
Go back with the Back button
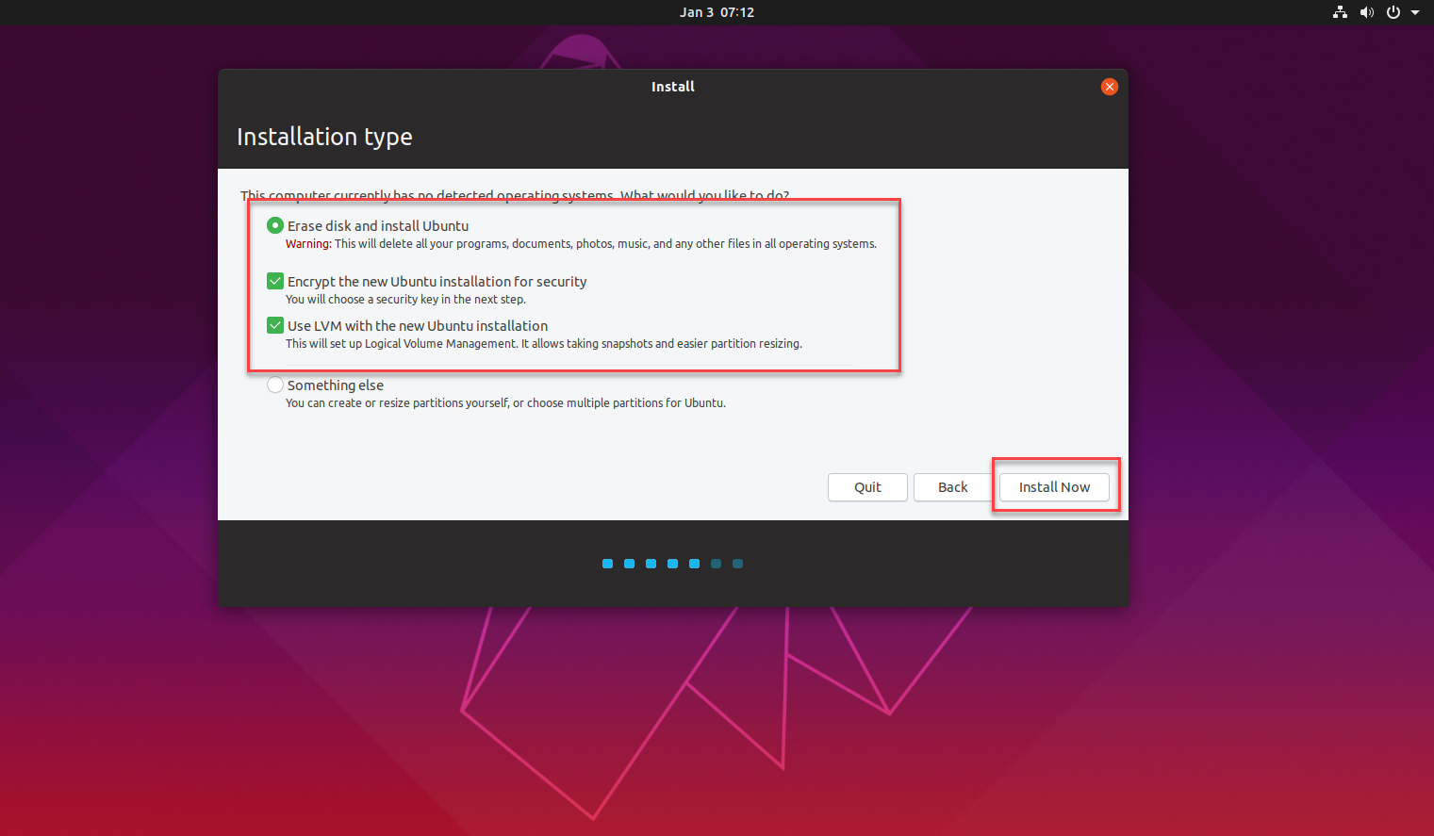(x=952, y=487)
